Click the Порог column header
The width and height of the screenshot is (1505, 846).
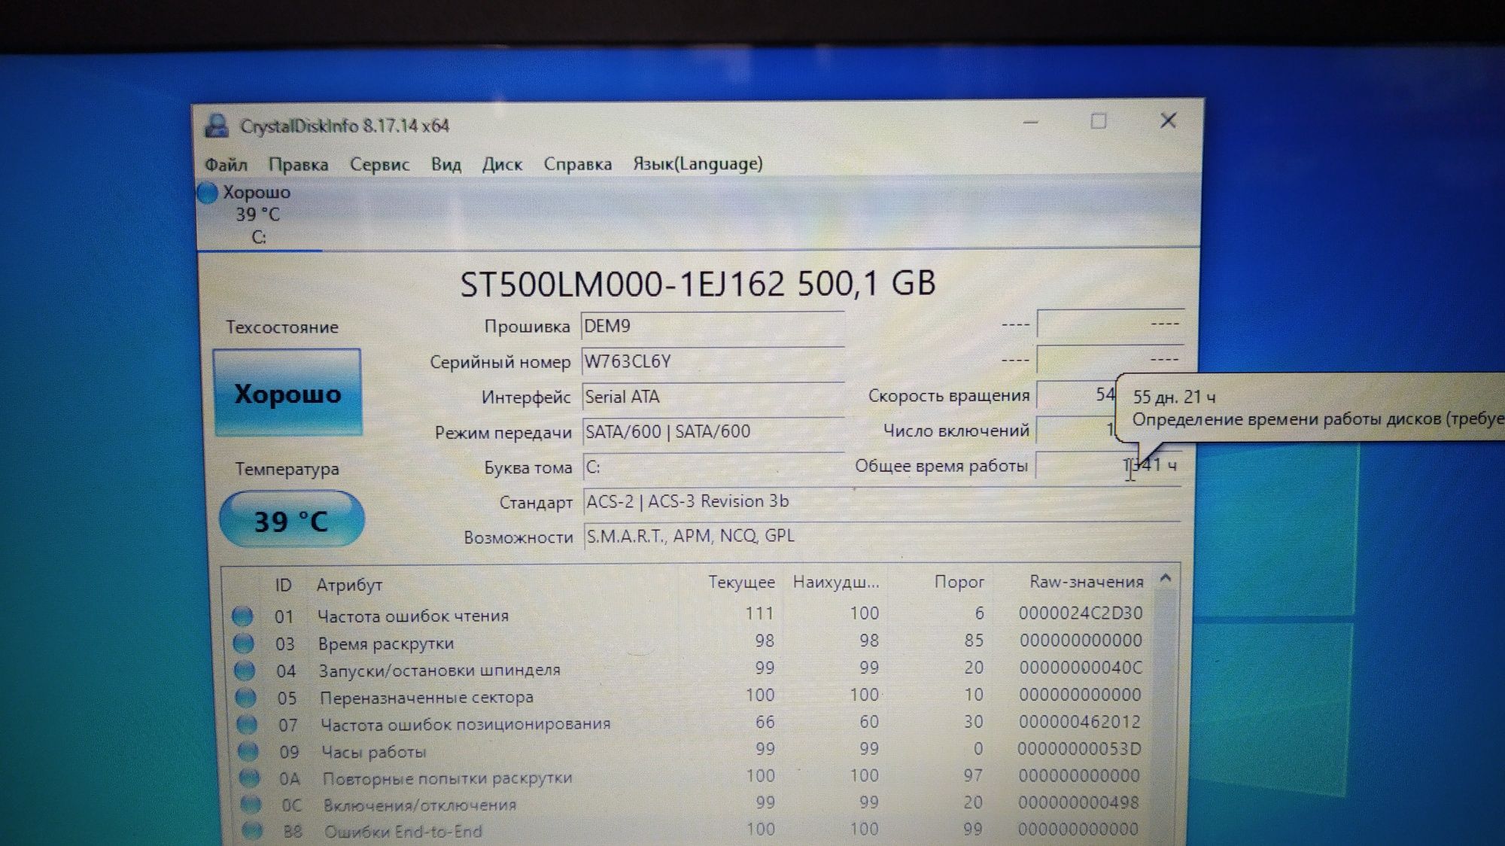pos(959,582)
